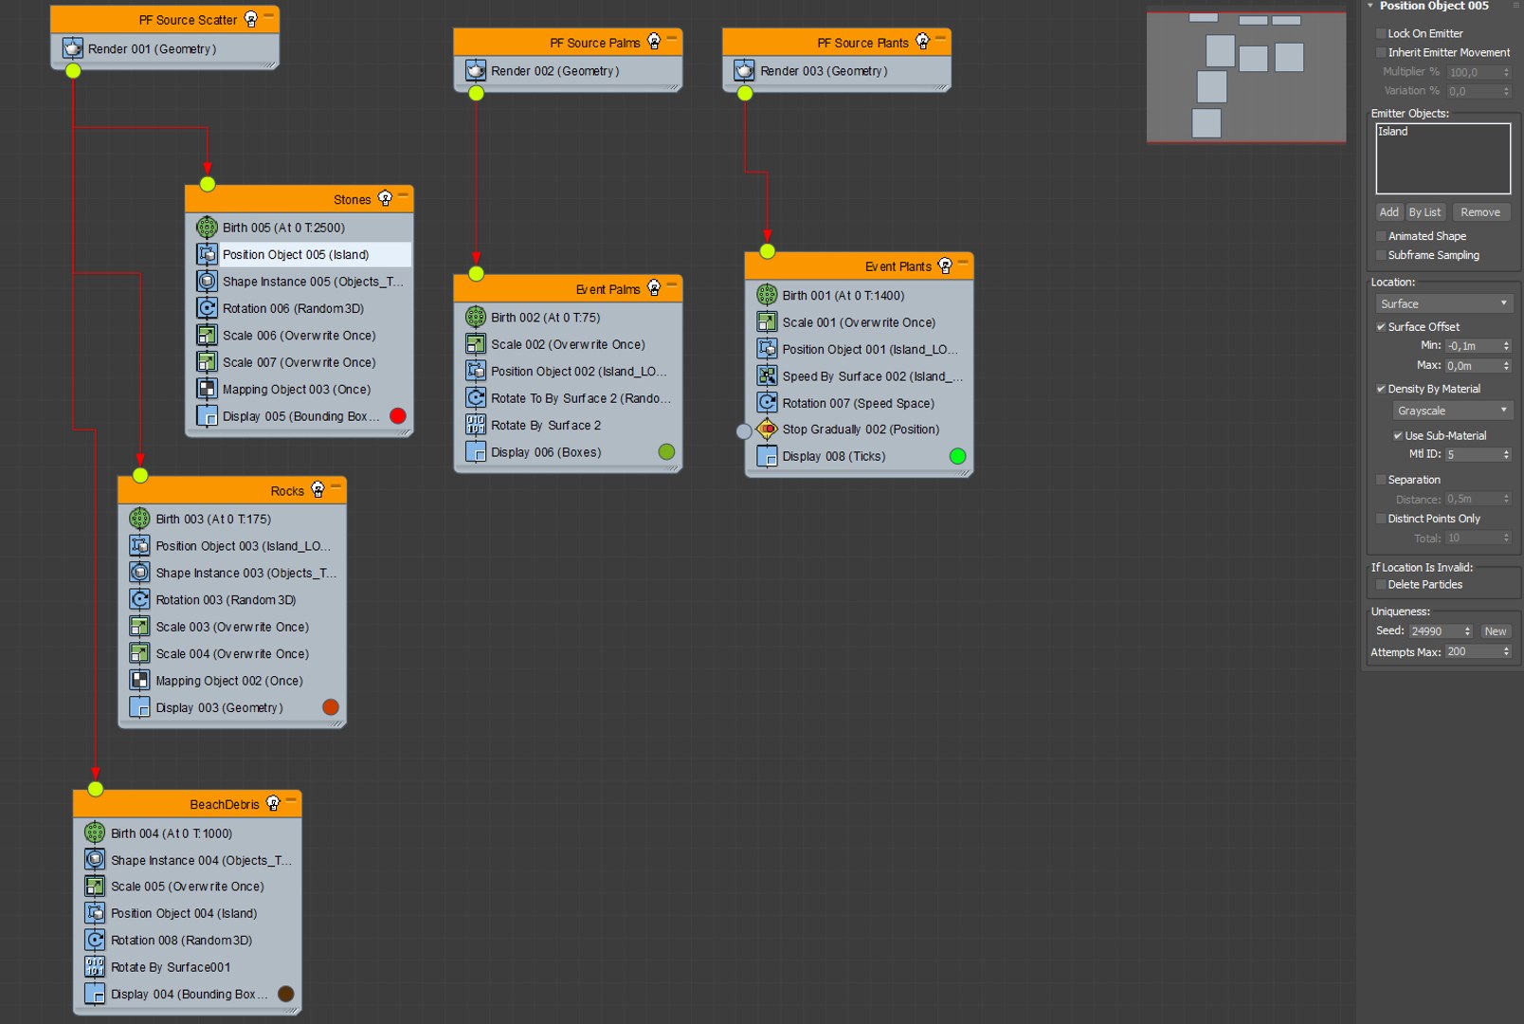
Task: Collapse the Rocks event box
Action: pyautogui.click(x=336, y=486)
